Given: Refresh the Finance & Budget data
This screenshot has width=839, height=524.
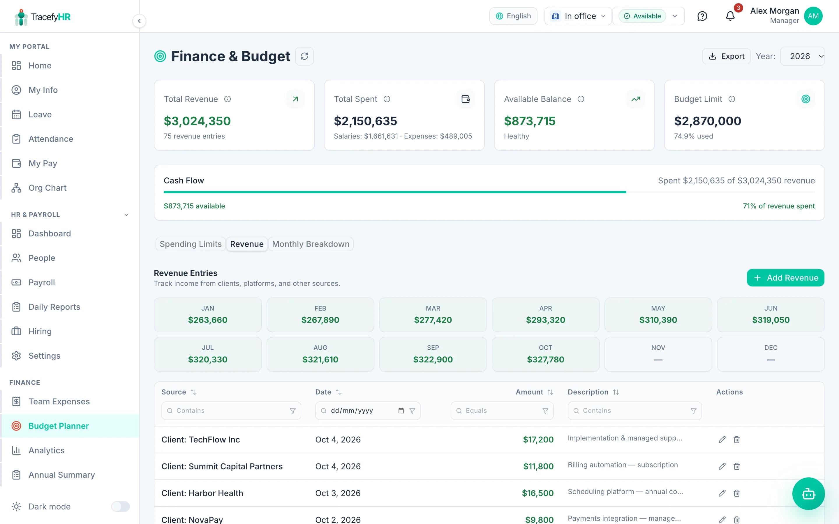Looking at the screenshot, I should (x=304, y=56).
